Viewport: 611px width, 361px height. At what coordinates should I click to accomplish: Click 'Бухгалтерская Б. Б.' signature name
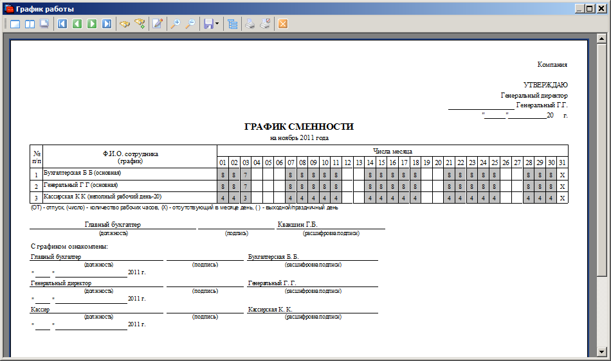click(x=273, y=257)
